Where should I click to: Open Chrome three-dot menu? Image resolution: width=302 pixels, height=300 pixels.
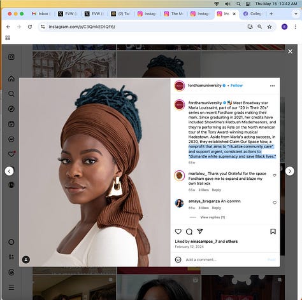pos(295,27)
